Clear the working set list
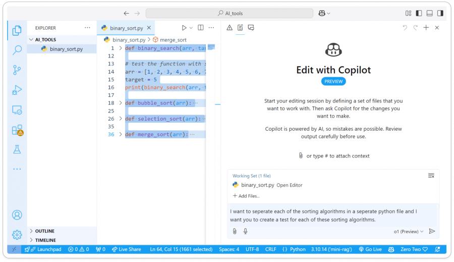Screen dimensions: 454x262 pyautogui.click(x=431, y=176)
